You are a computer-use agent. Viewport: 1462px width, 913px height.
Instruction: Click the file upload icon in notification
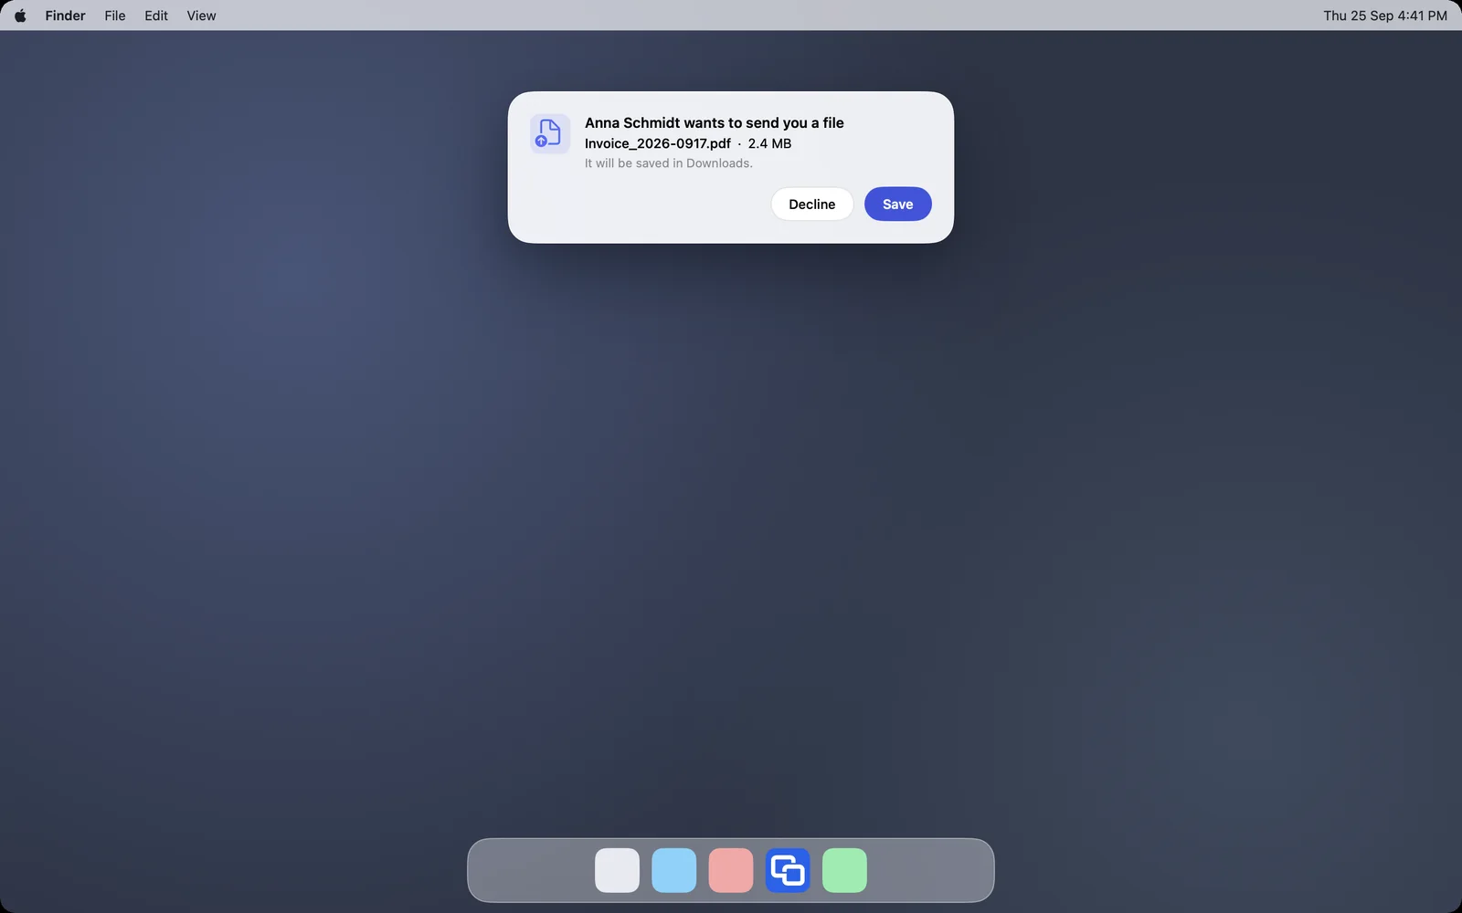coord(549,133)
